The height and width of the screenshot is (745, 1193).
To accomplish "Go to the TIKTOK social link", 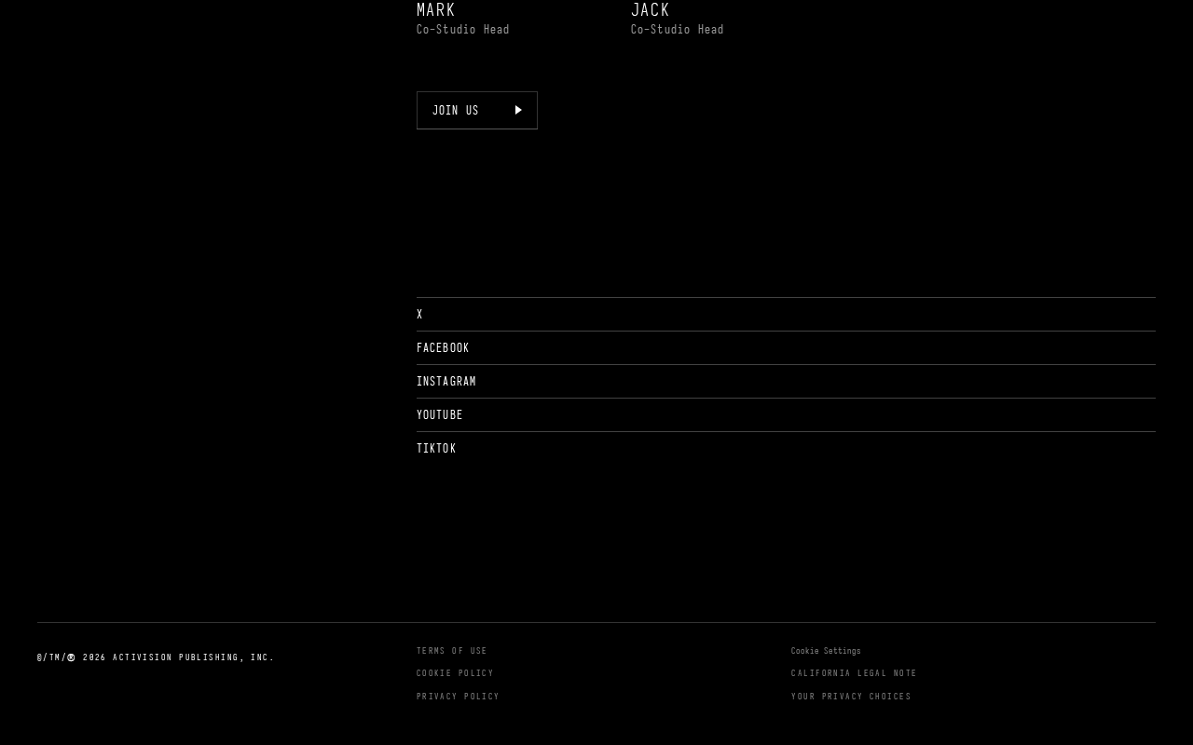I will pyautogui.click(x=436, y=449).
